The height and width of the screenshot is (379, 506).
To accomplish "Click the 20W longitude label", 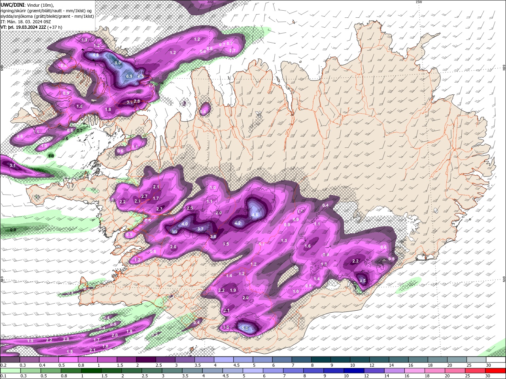I will pos(210,2).
